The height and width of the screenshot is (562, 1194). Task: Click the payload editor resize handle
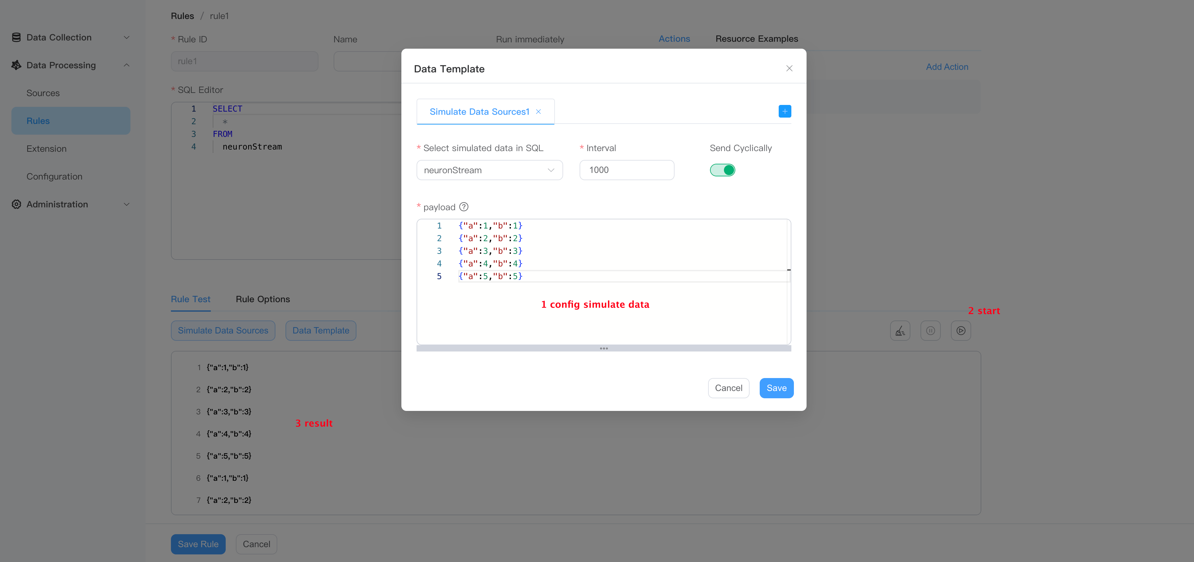tap(603, 348)
